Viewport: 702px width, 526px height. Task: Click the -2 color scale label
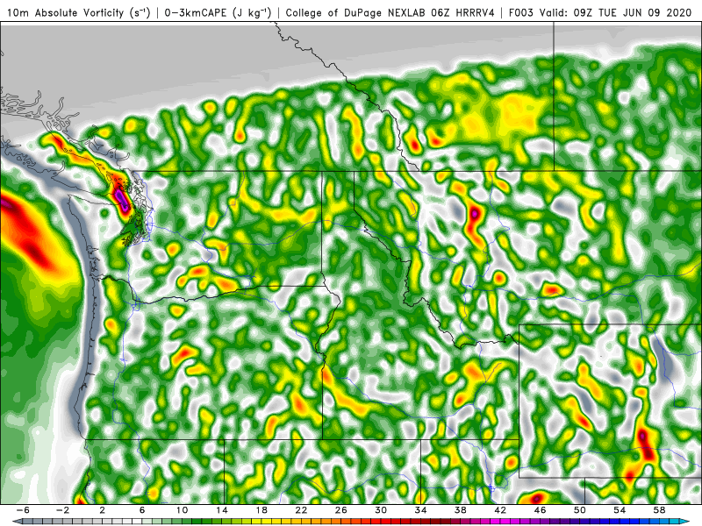[62, 510]
